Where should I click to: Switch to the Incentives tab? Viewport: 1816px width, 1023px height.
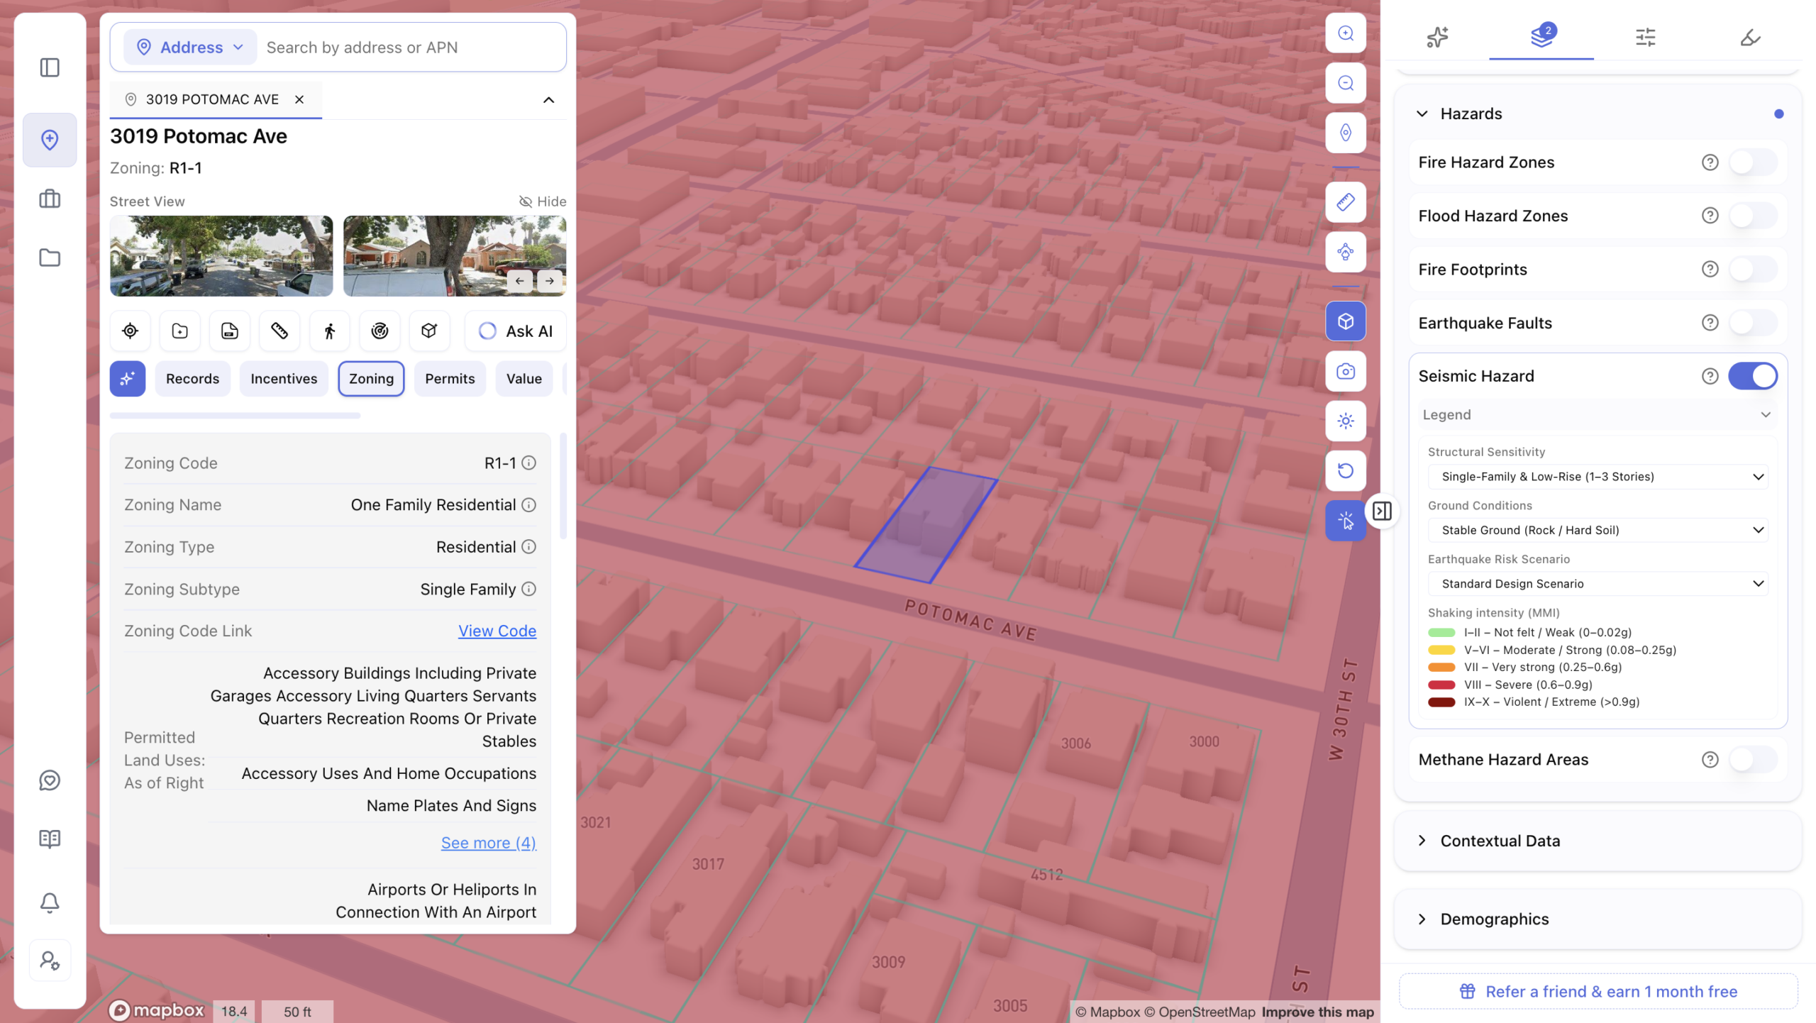pyautogui.click(x=284, y=379)
